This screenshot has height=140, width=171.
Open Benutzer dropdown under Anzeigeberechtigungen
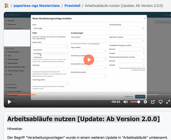[x=132, y=49]
